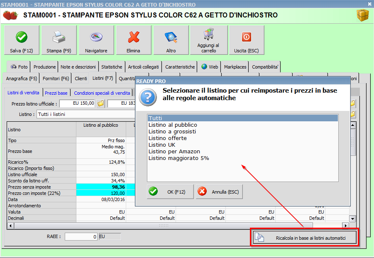Open the Articoli collegati tab
This screenshot has width=374, height=258.
143,67
